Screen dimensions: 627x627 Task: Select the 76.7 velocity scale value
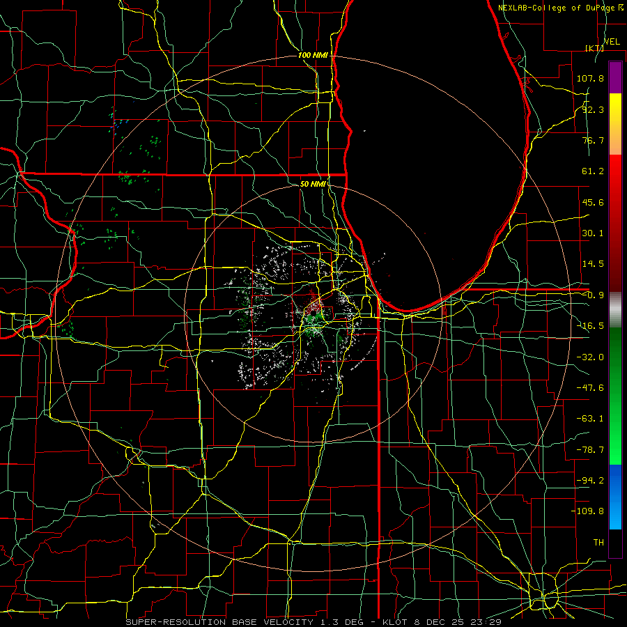tap(593, 140)
